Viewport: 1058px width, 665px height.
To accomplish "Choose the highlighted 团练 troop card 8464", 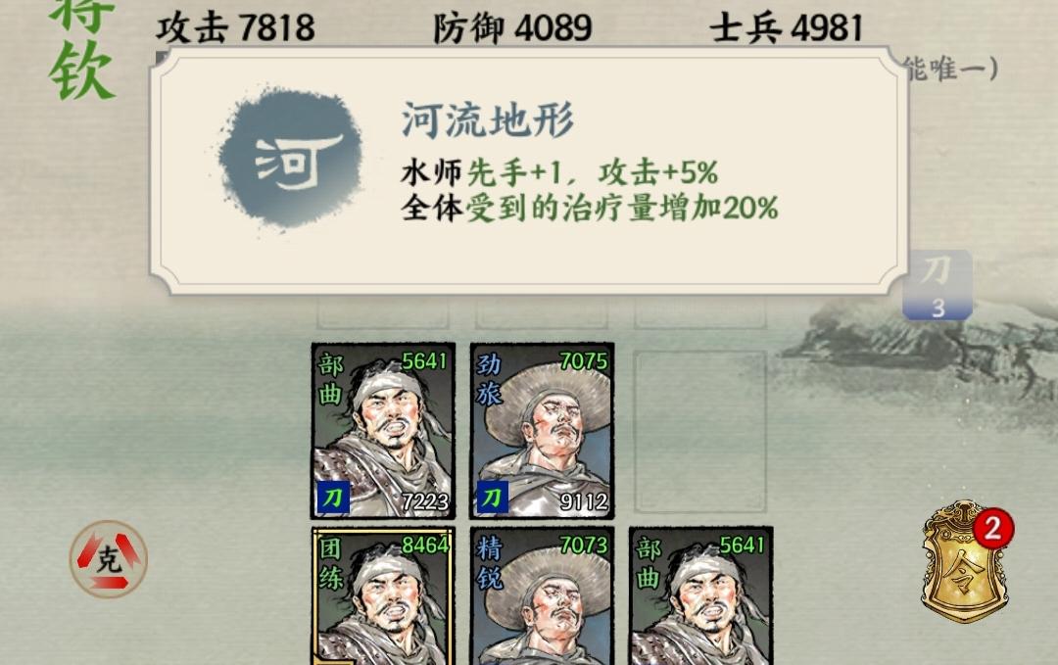I will 383,596.
